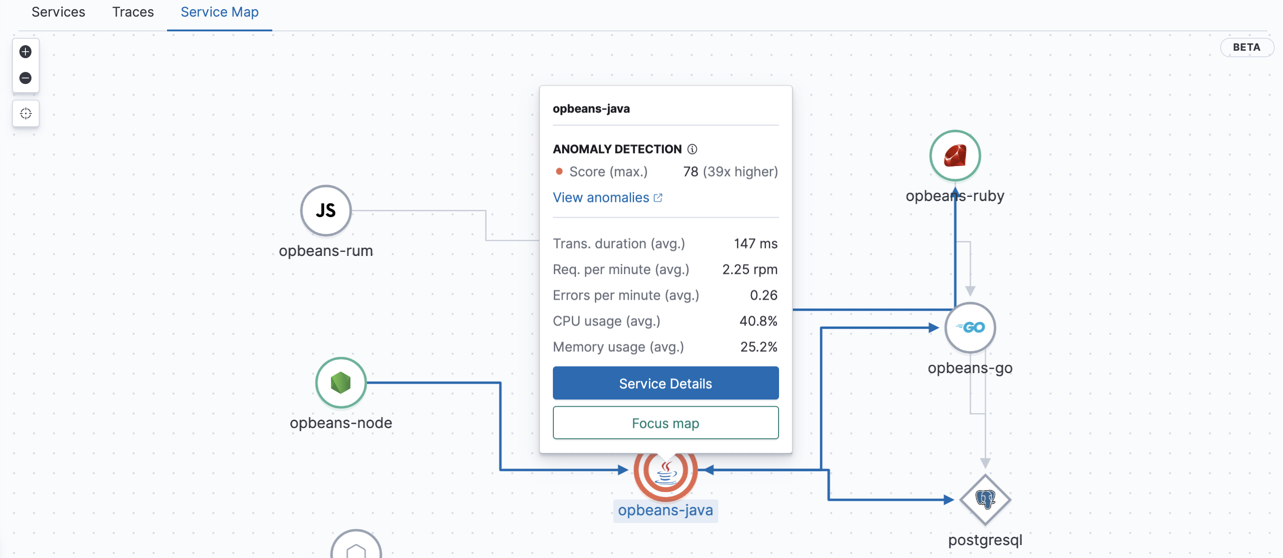1283x558 pixels.
Task: Click the opbeans-go service icon
Action: [971, 326]
